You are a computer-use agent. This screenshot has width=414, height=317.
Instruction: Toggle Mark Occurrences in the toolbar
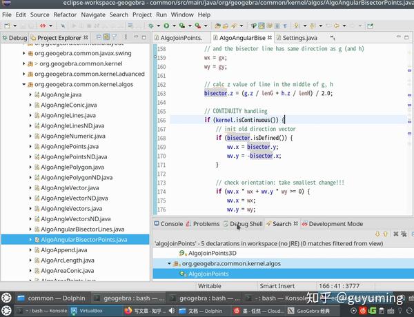click(x=262, y=25)
